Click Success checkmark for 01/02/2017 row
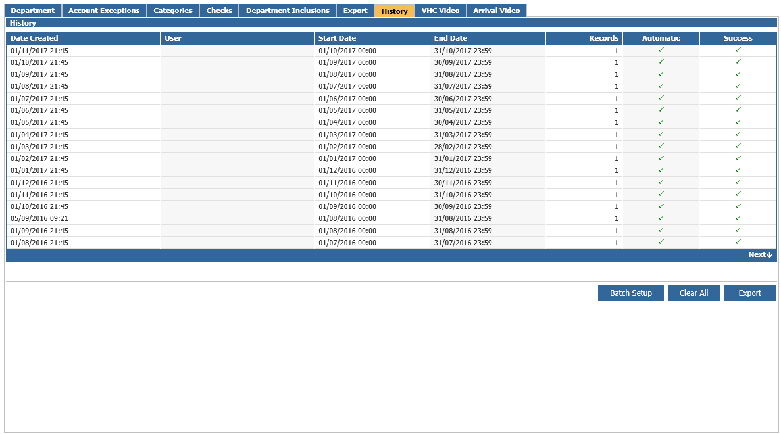This screenshot has width=781, height=434. (x=738, y=158)
